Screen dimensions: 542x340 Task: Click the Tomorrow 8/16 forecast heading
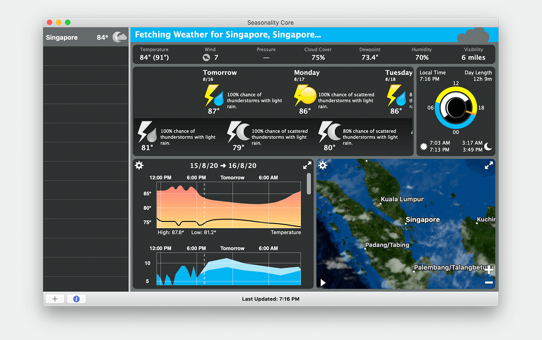pos(220,75)
